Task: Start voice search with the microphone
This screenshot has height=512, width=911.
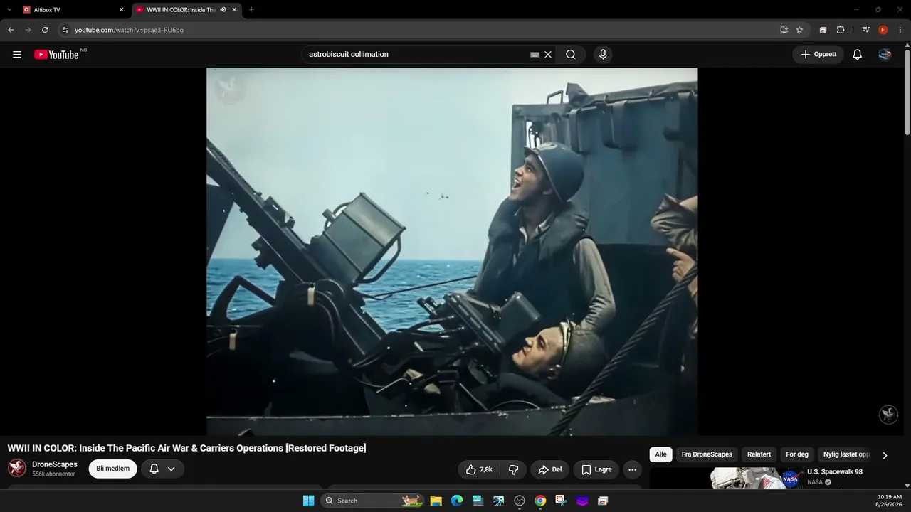Action: 603,55
